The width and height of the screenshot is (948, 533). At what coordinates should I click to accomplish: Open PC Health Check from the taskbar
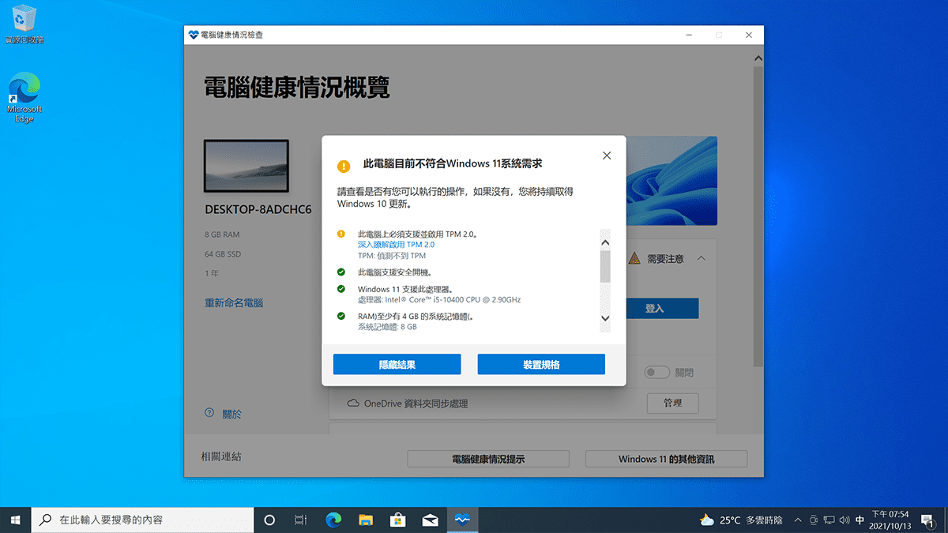(463, 520)
